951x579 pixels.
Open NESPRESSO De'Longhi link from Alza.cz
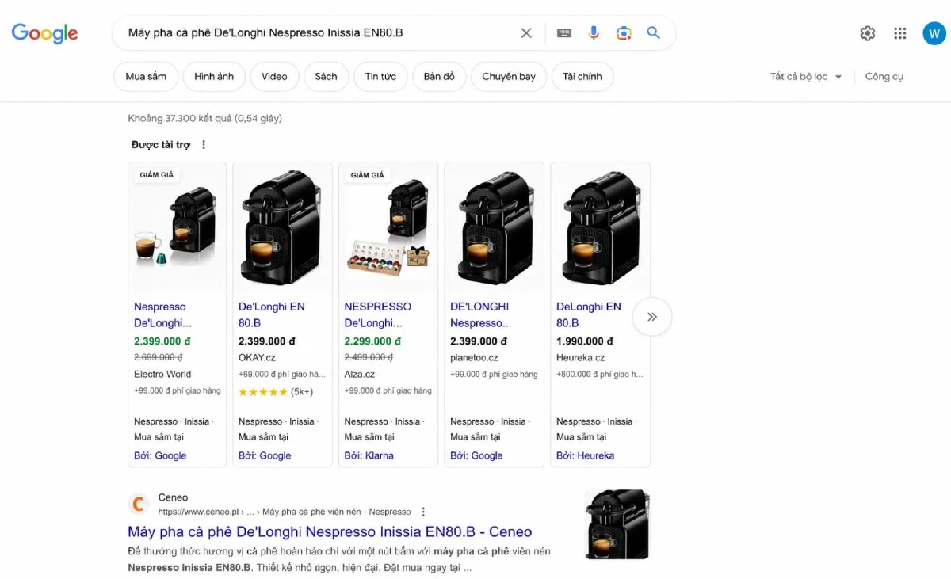point(378,314)
